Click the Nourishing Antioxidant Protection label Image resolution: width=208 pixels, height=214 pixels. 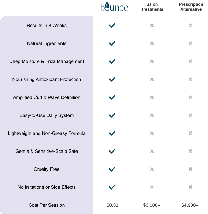47,79
